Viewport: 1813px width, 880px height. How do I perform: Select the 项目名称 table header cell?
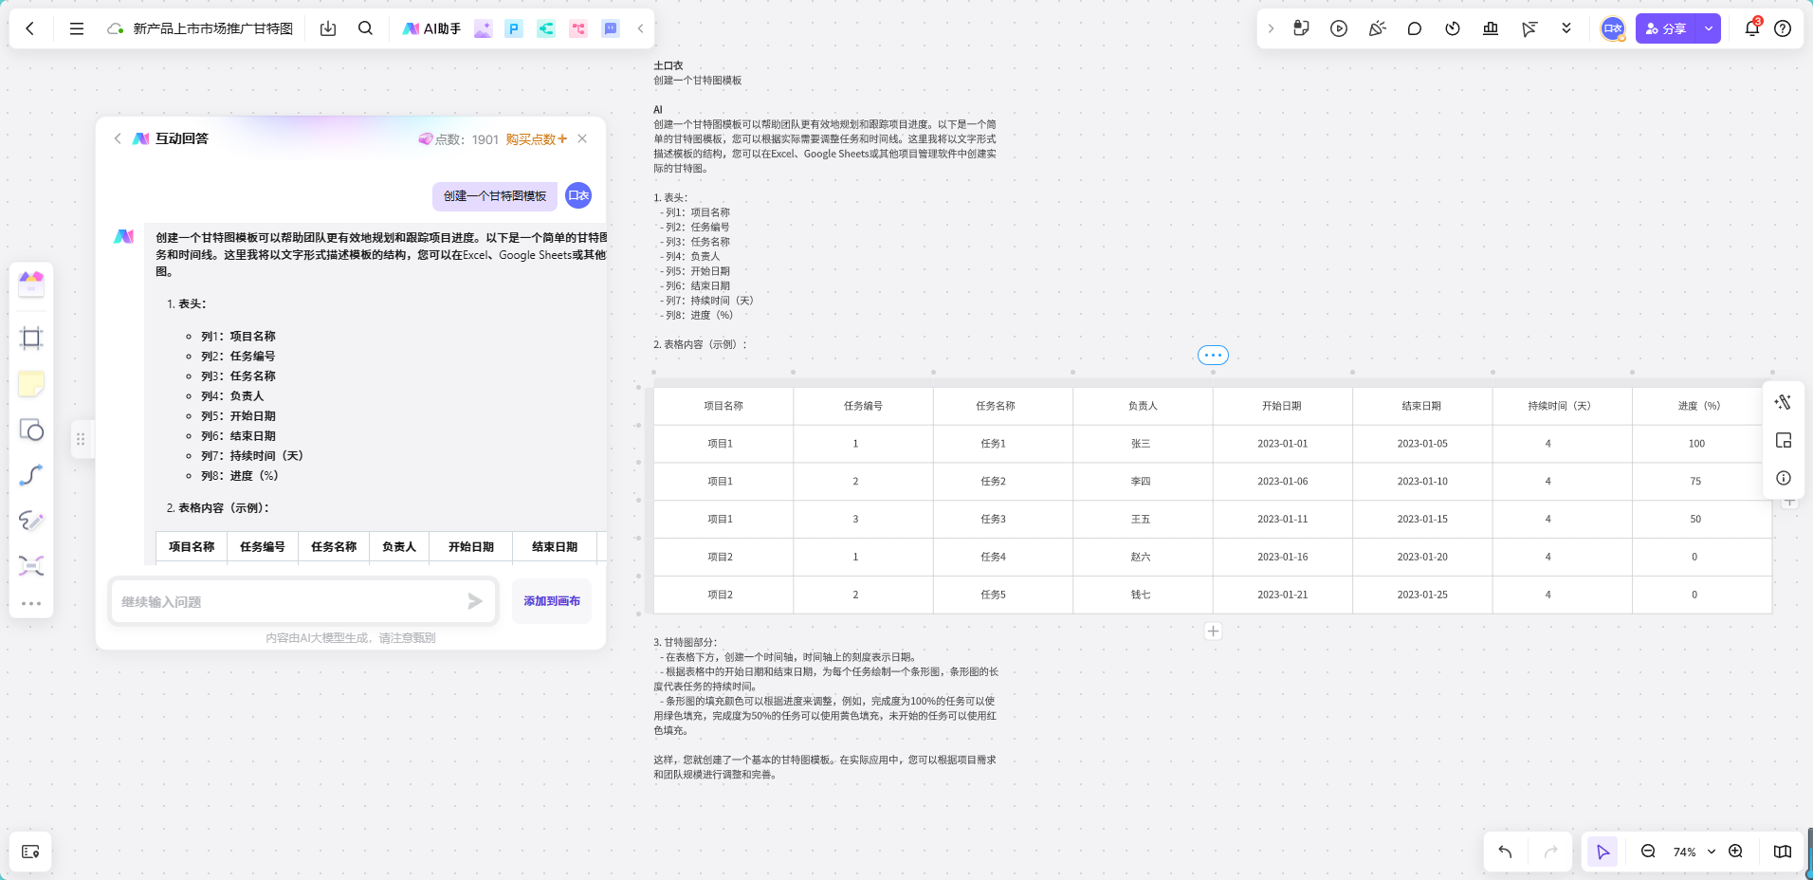723,406
